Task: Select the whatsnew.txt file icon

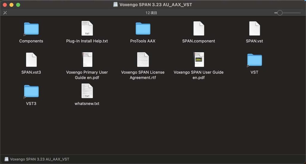Action: 87,91
